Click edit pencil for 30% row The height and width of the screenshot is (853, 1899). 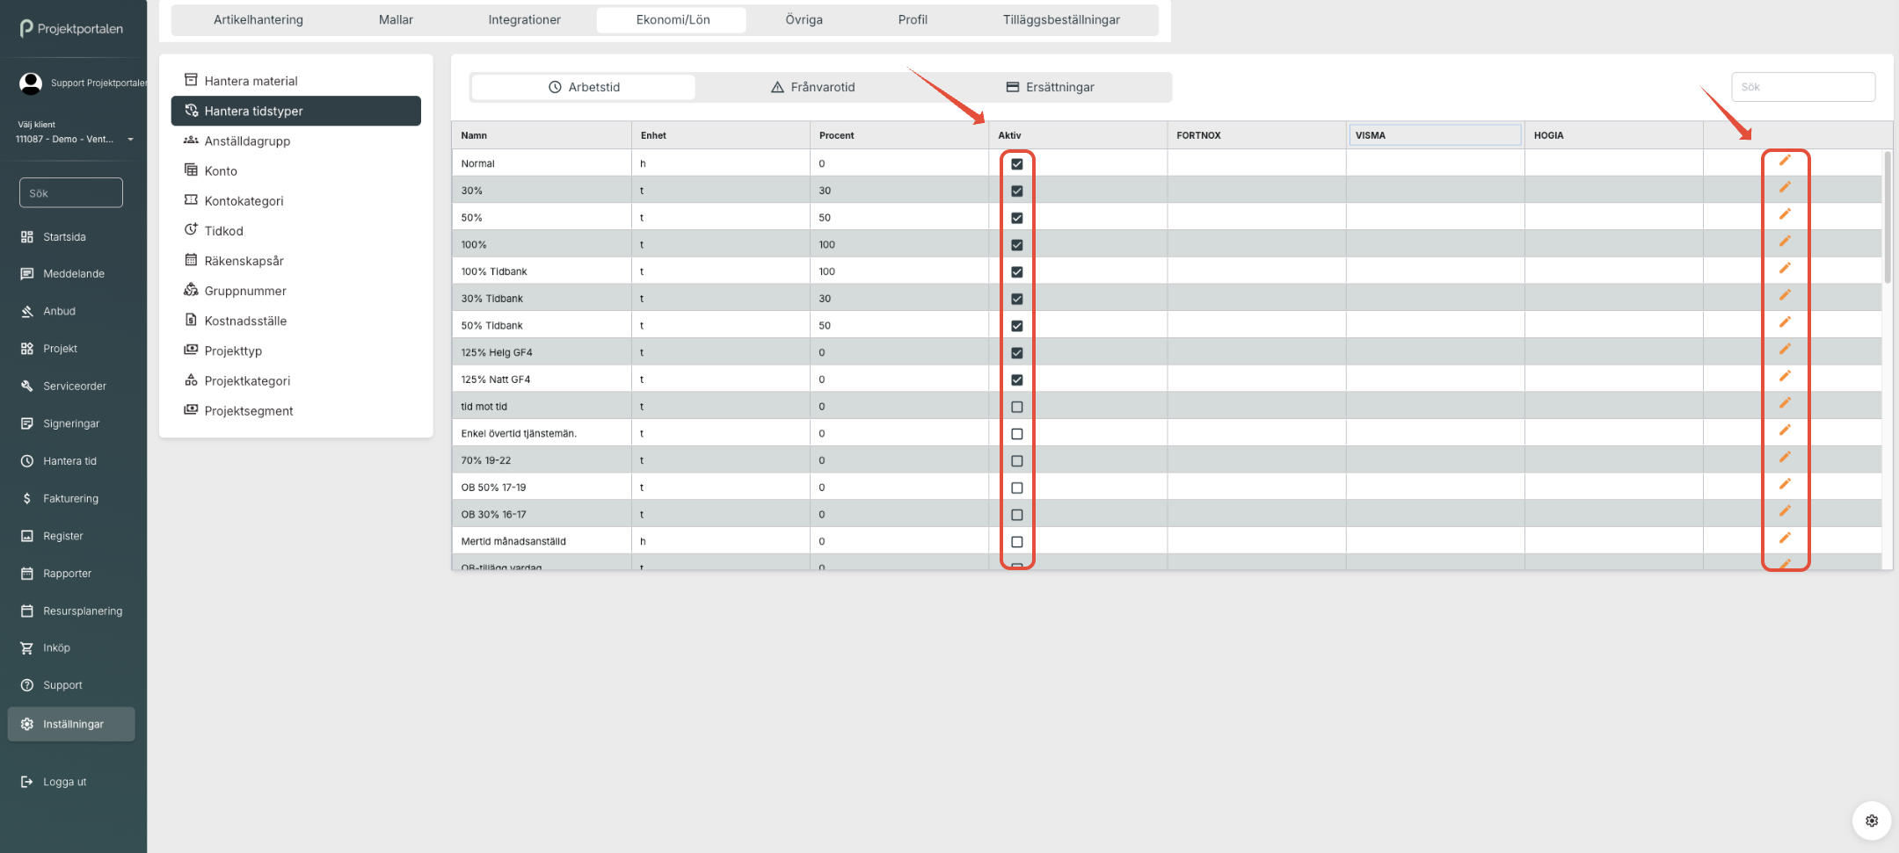pyautogui.click(x=1785, y=187)
